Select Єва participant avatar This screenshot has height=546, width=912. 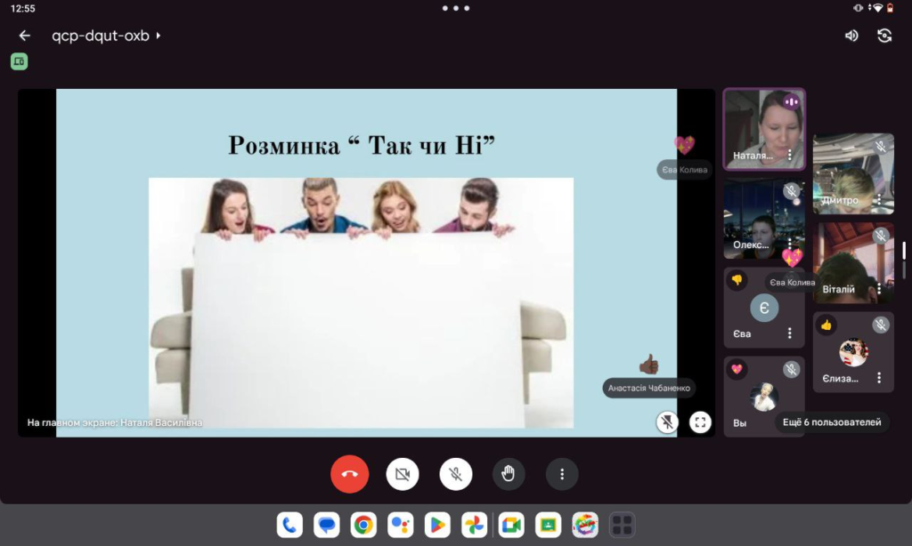(764, 308)
